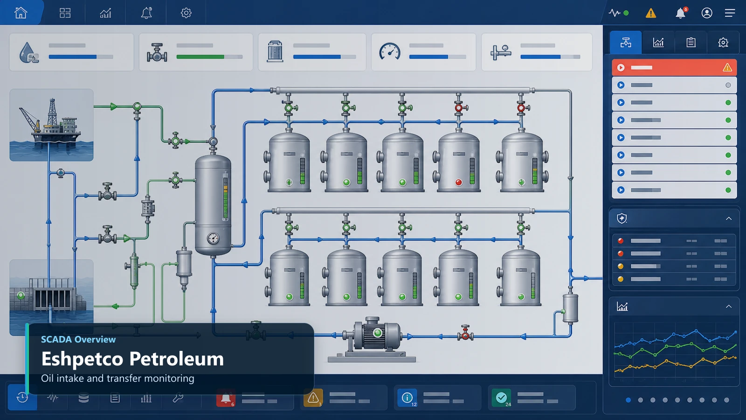Open the user profile icon
This screenshot has height=420, width=746.
(x=707, y=13)
